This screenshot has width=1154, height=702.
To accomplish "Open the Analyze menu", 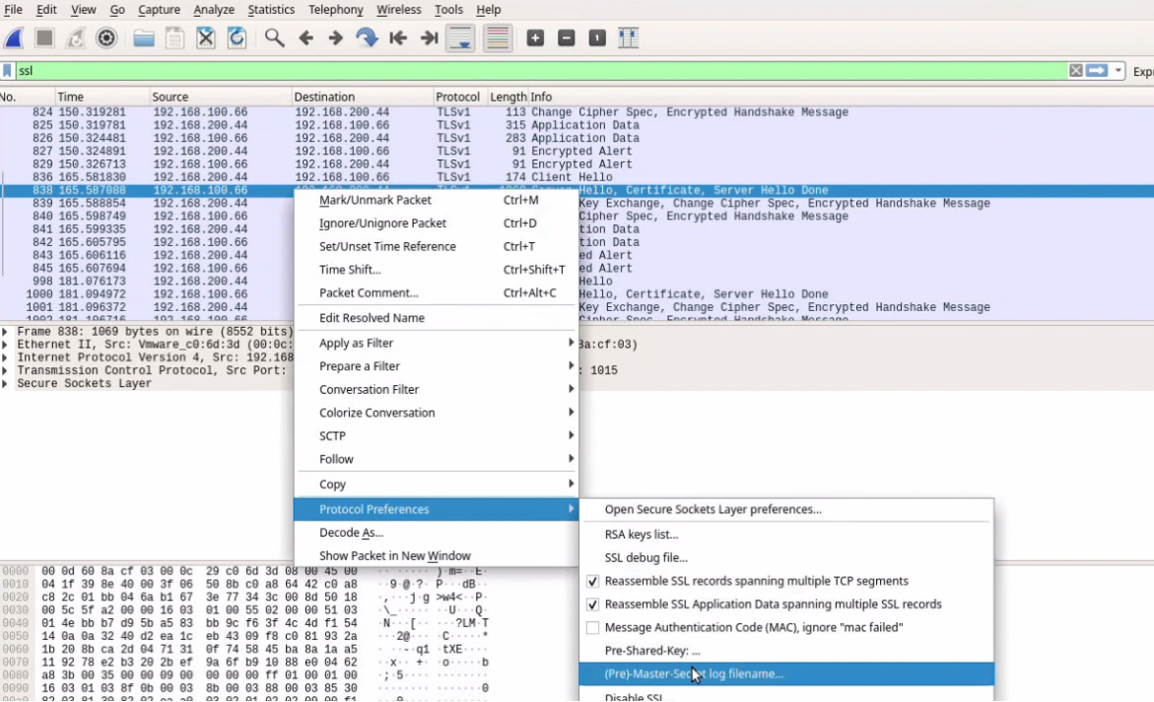I will 214,10.
